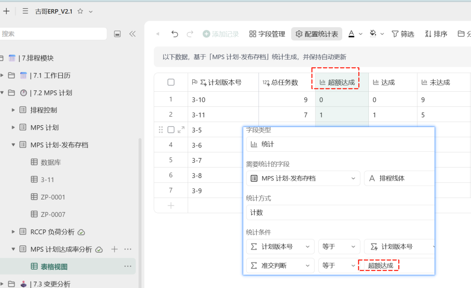
Task: Click the drag handle on row 3-5
Action: pos(161,130)
